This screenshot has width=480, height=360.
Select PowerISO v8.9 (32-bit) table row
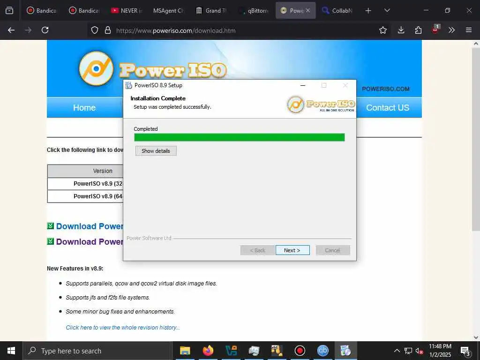(85, 184)
